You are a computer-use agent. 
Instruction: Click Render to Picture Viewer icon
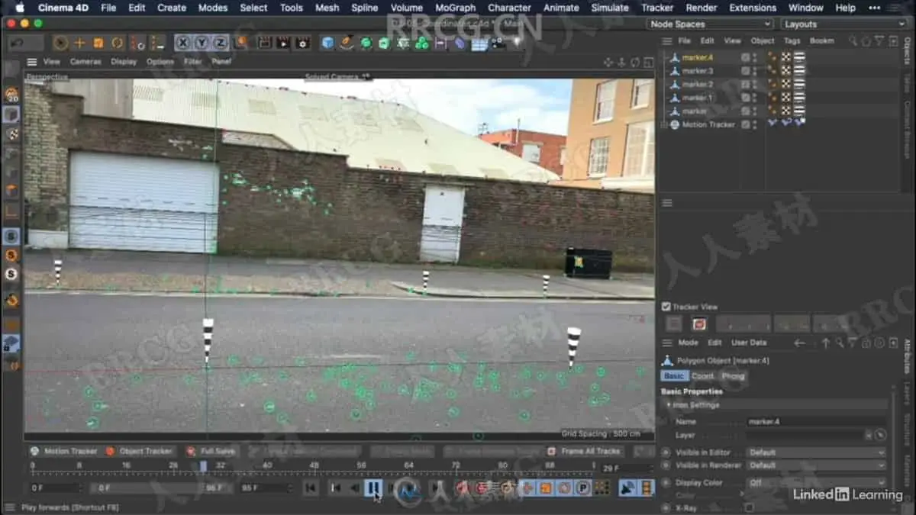[283, 43]
